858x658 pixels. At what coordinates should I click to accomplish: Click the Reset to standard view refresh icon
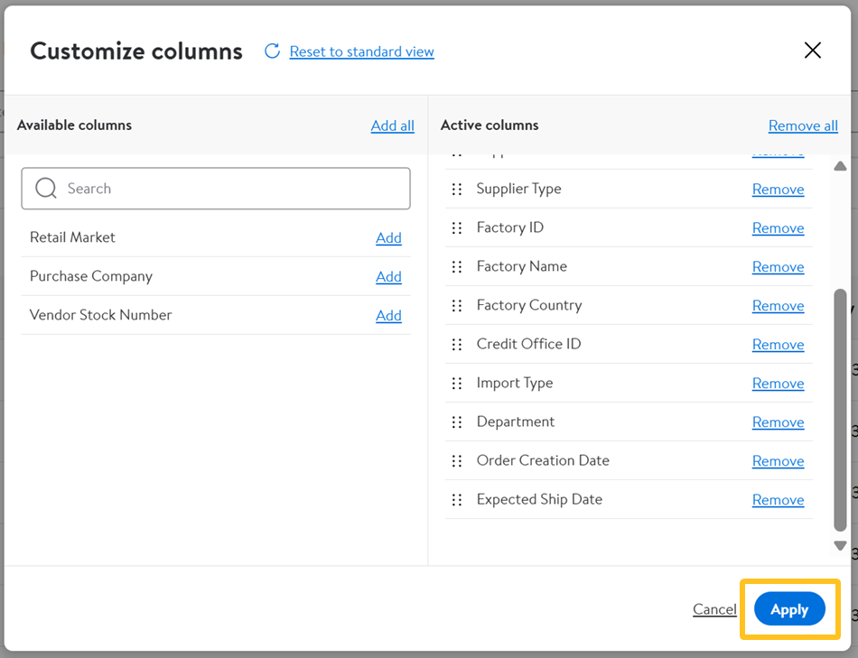coord(272,51)
